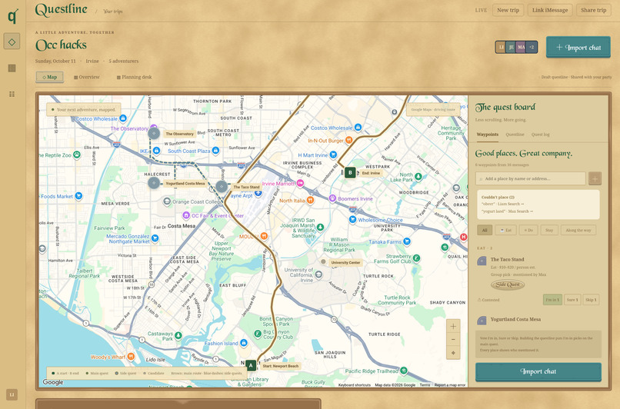Viewport: 620px width, 409px height.
Task: Click The Taco Stand waypoint marker on map
Action: point(222,187)
